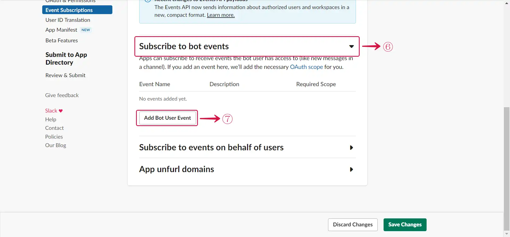The image size is (510, 237).
Task: Click the Submit to App Directory heading
Action: 66,59
